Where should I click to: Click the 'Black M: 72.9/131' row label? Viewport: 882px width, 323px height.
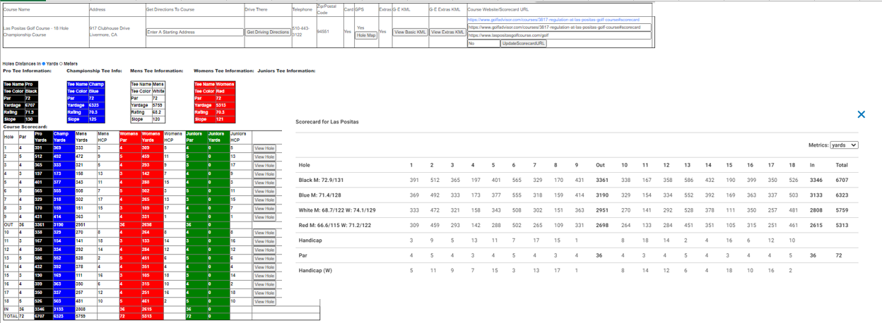[x=319, y=181]
